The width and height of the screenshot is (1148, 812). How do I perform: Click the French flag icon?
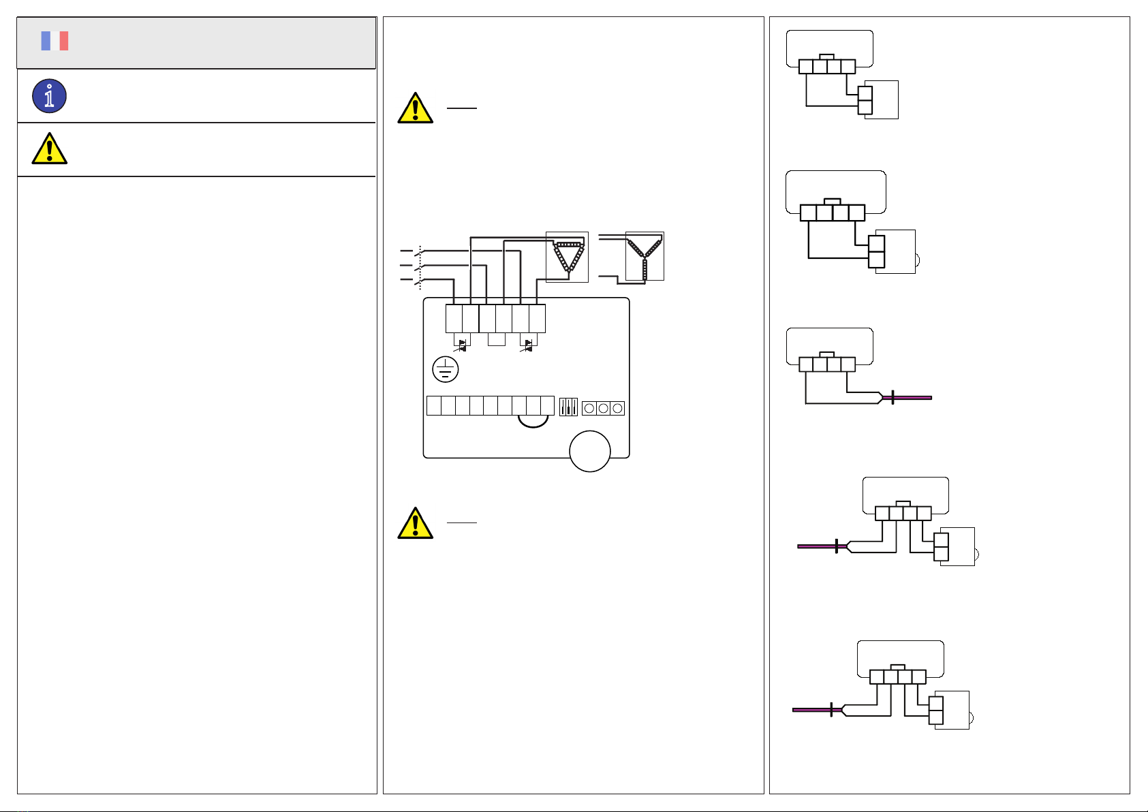[x=55, y=41]
